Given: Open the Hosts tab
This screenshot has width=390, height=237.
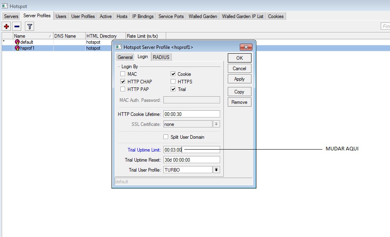Looking at the screenshot, I should 122,16.
